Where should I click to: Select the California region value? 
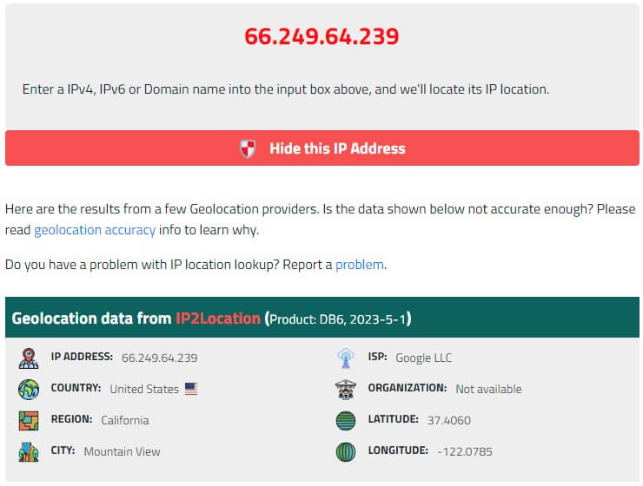[125, 420]
